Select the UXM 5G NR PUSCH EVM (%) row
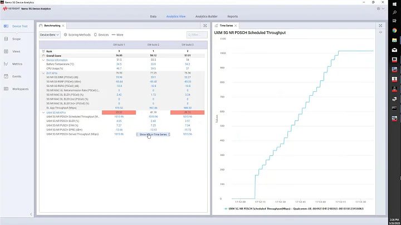Viewport: 401px width, 225px height. [x=62, y=125]
